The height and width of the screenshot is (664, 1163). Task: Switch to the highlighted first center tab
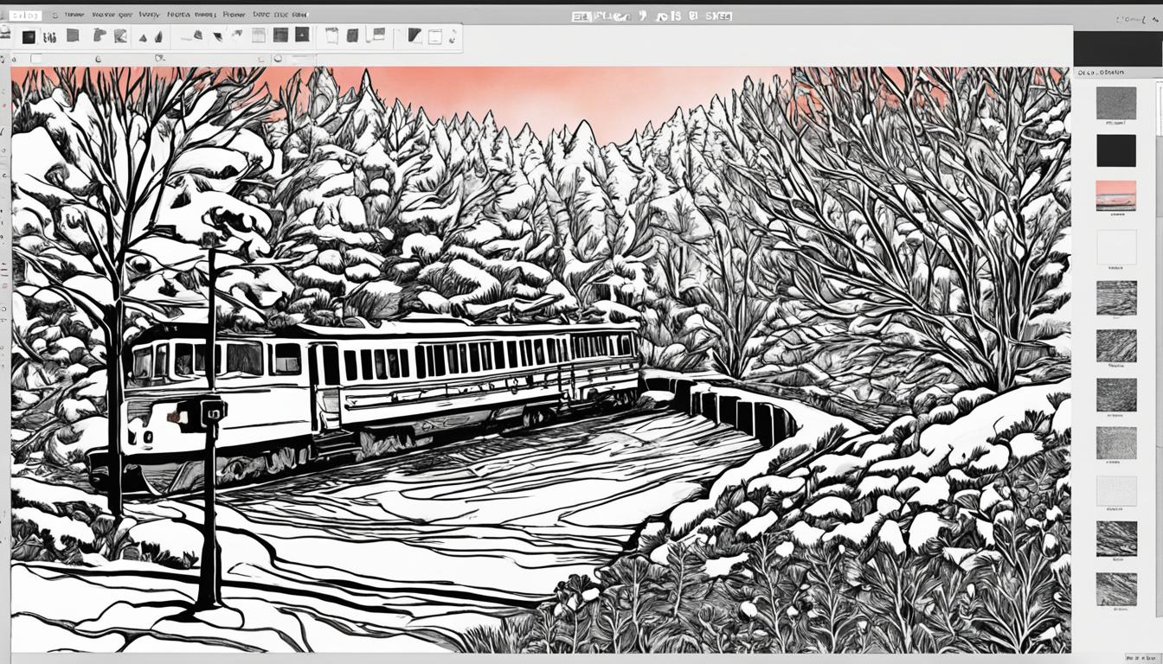pos(581,16)
